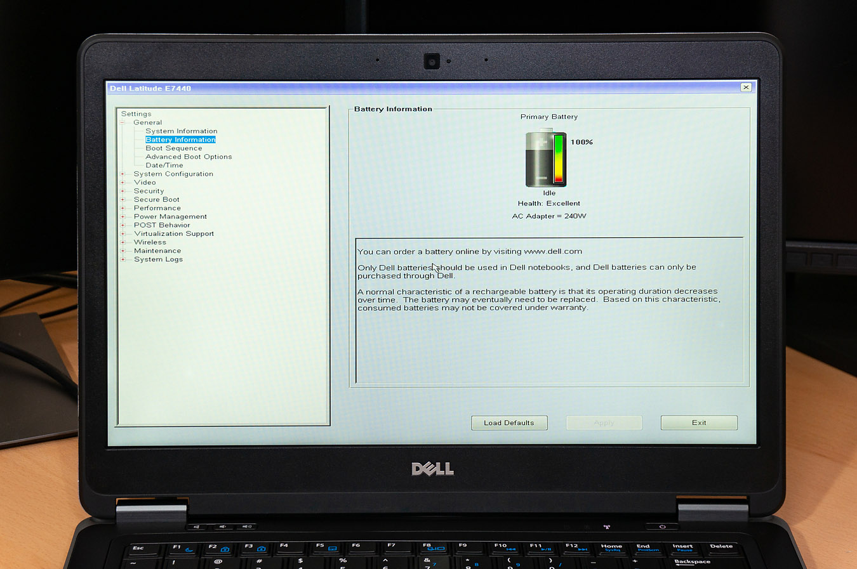This screenshot has height=569, width=857.
Task: Click the Load Defaults button
Action: [x=509, y=423]
